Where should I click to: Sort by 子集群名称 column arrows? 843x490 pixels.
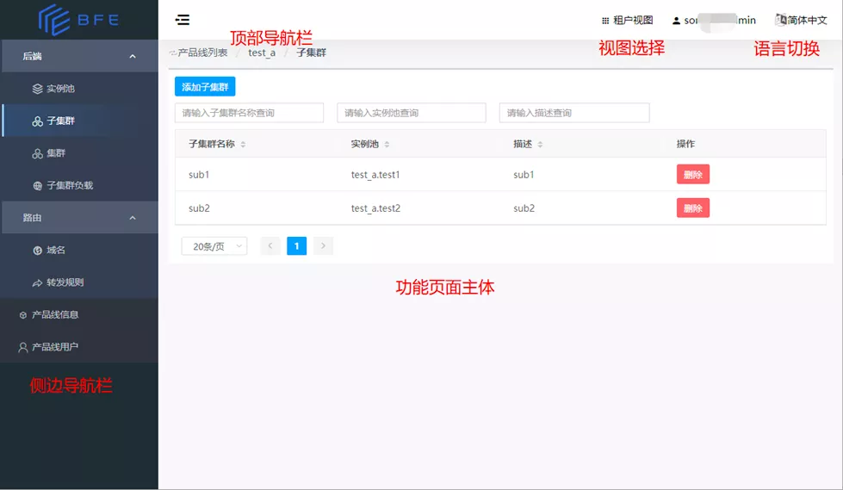243,144
